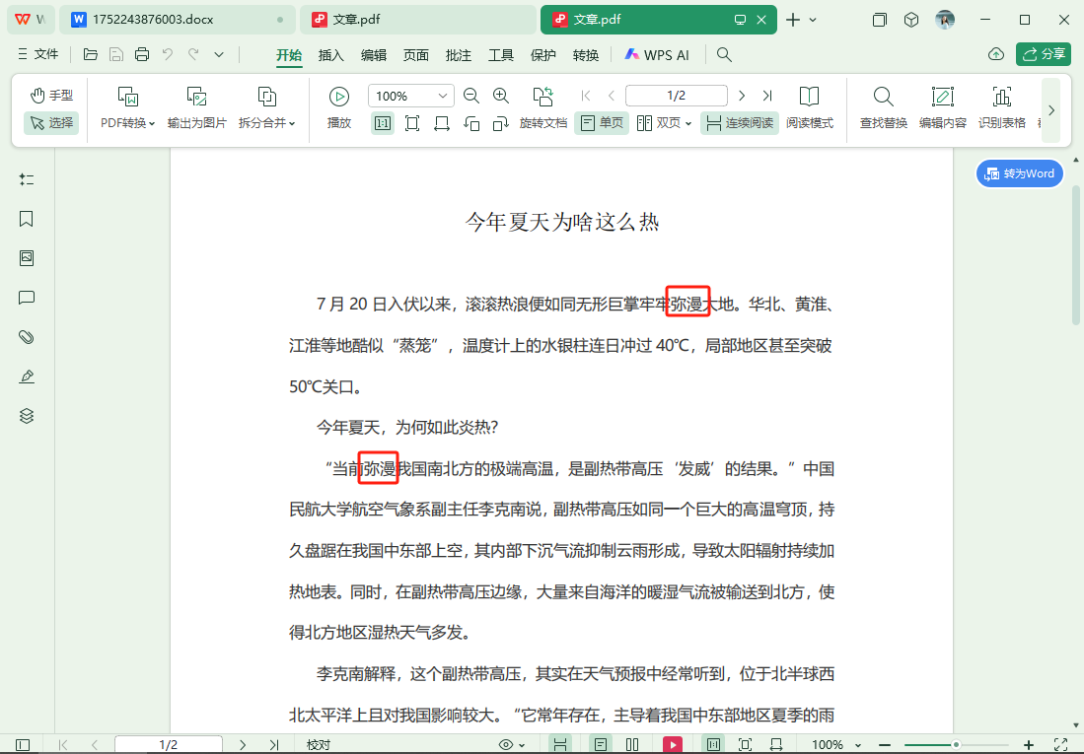
Task: Switch to the Hand (手型) tool
Action: 51,96
